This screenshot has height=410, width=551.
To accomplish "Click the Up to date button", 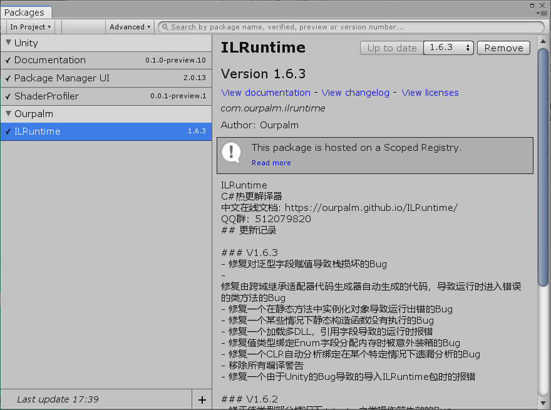I will (392, 48).
